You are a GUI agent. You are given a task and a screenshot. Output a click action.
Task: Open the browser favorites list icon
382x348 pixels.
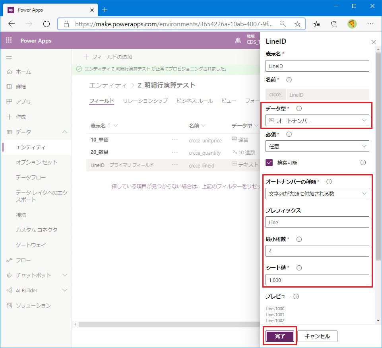[316, 24]
